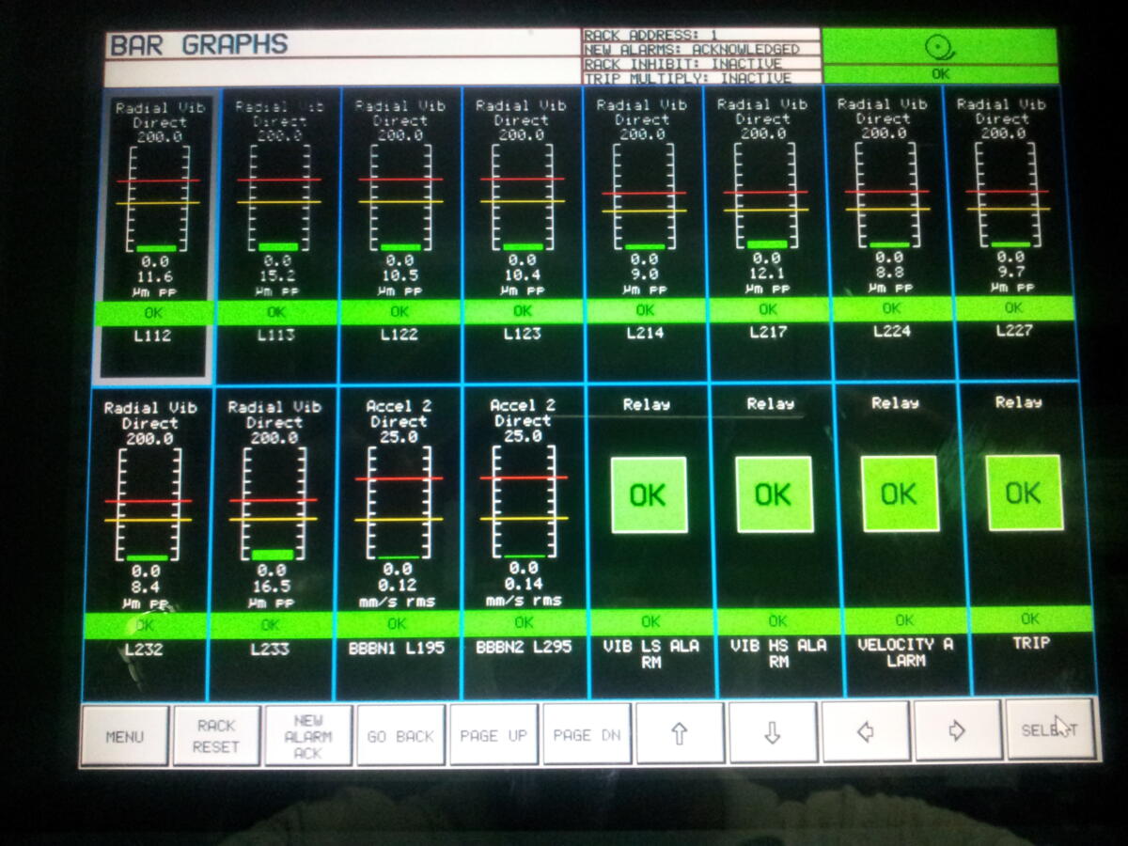This screenshot has width=1128, height=846.
Task: Click the VELOCITY ALARM relay OK indicator
Action: point(899,493)
